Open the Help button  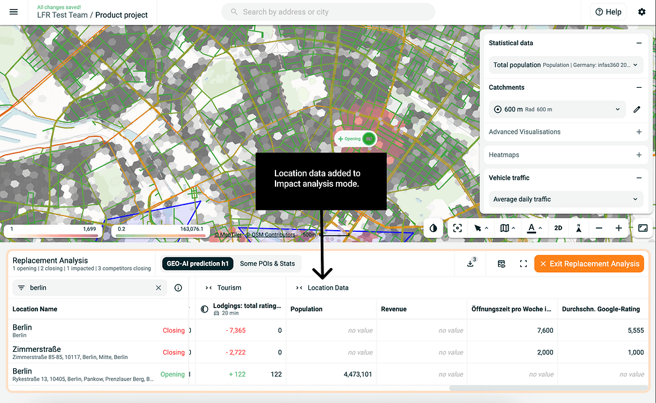[x=608, y=12]
